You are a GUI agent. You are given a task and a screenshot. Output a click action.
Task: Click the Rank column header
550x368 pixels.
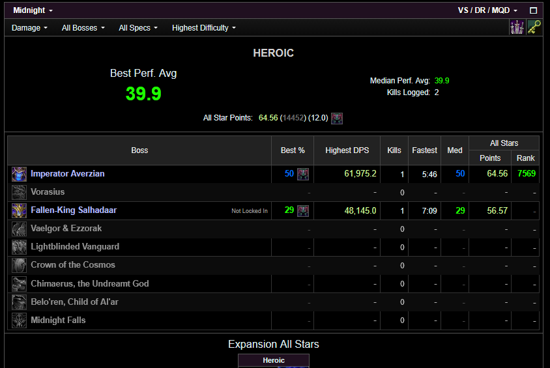tap(525, 158)
